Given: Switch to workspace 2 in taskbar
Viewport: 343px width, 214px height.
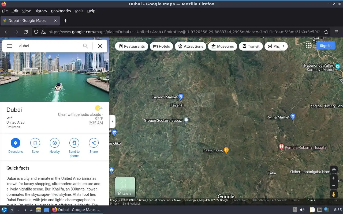Looking at the screenshot, I should pyautogui.click(x=18, y=210).
